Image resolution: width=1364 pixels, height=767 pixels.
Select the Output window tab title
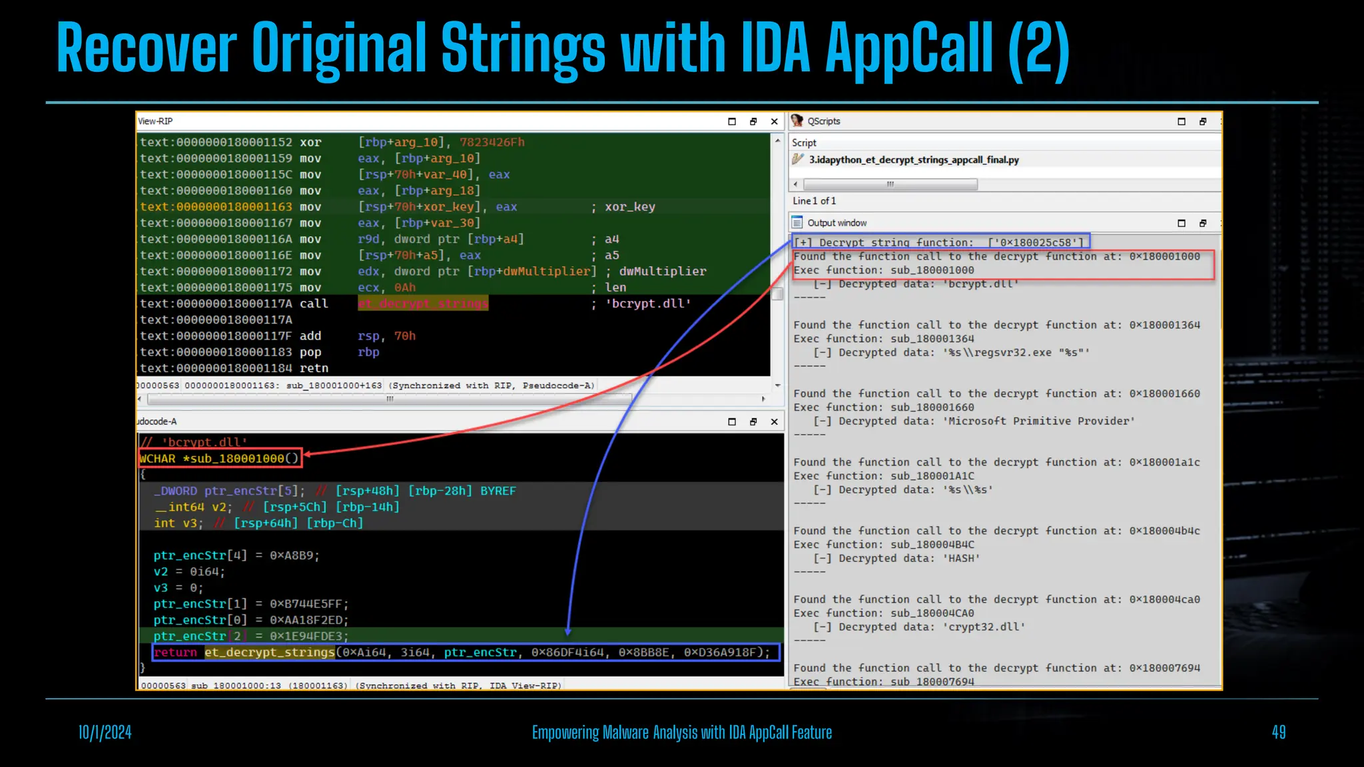837,223
